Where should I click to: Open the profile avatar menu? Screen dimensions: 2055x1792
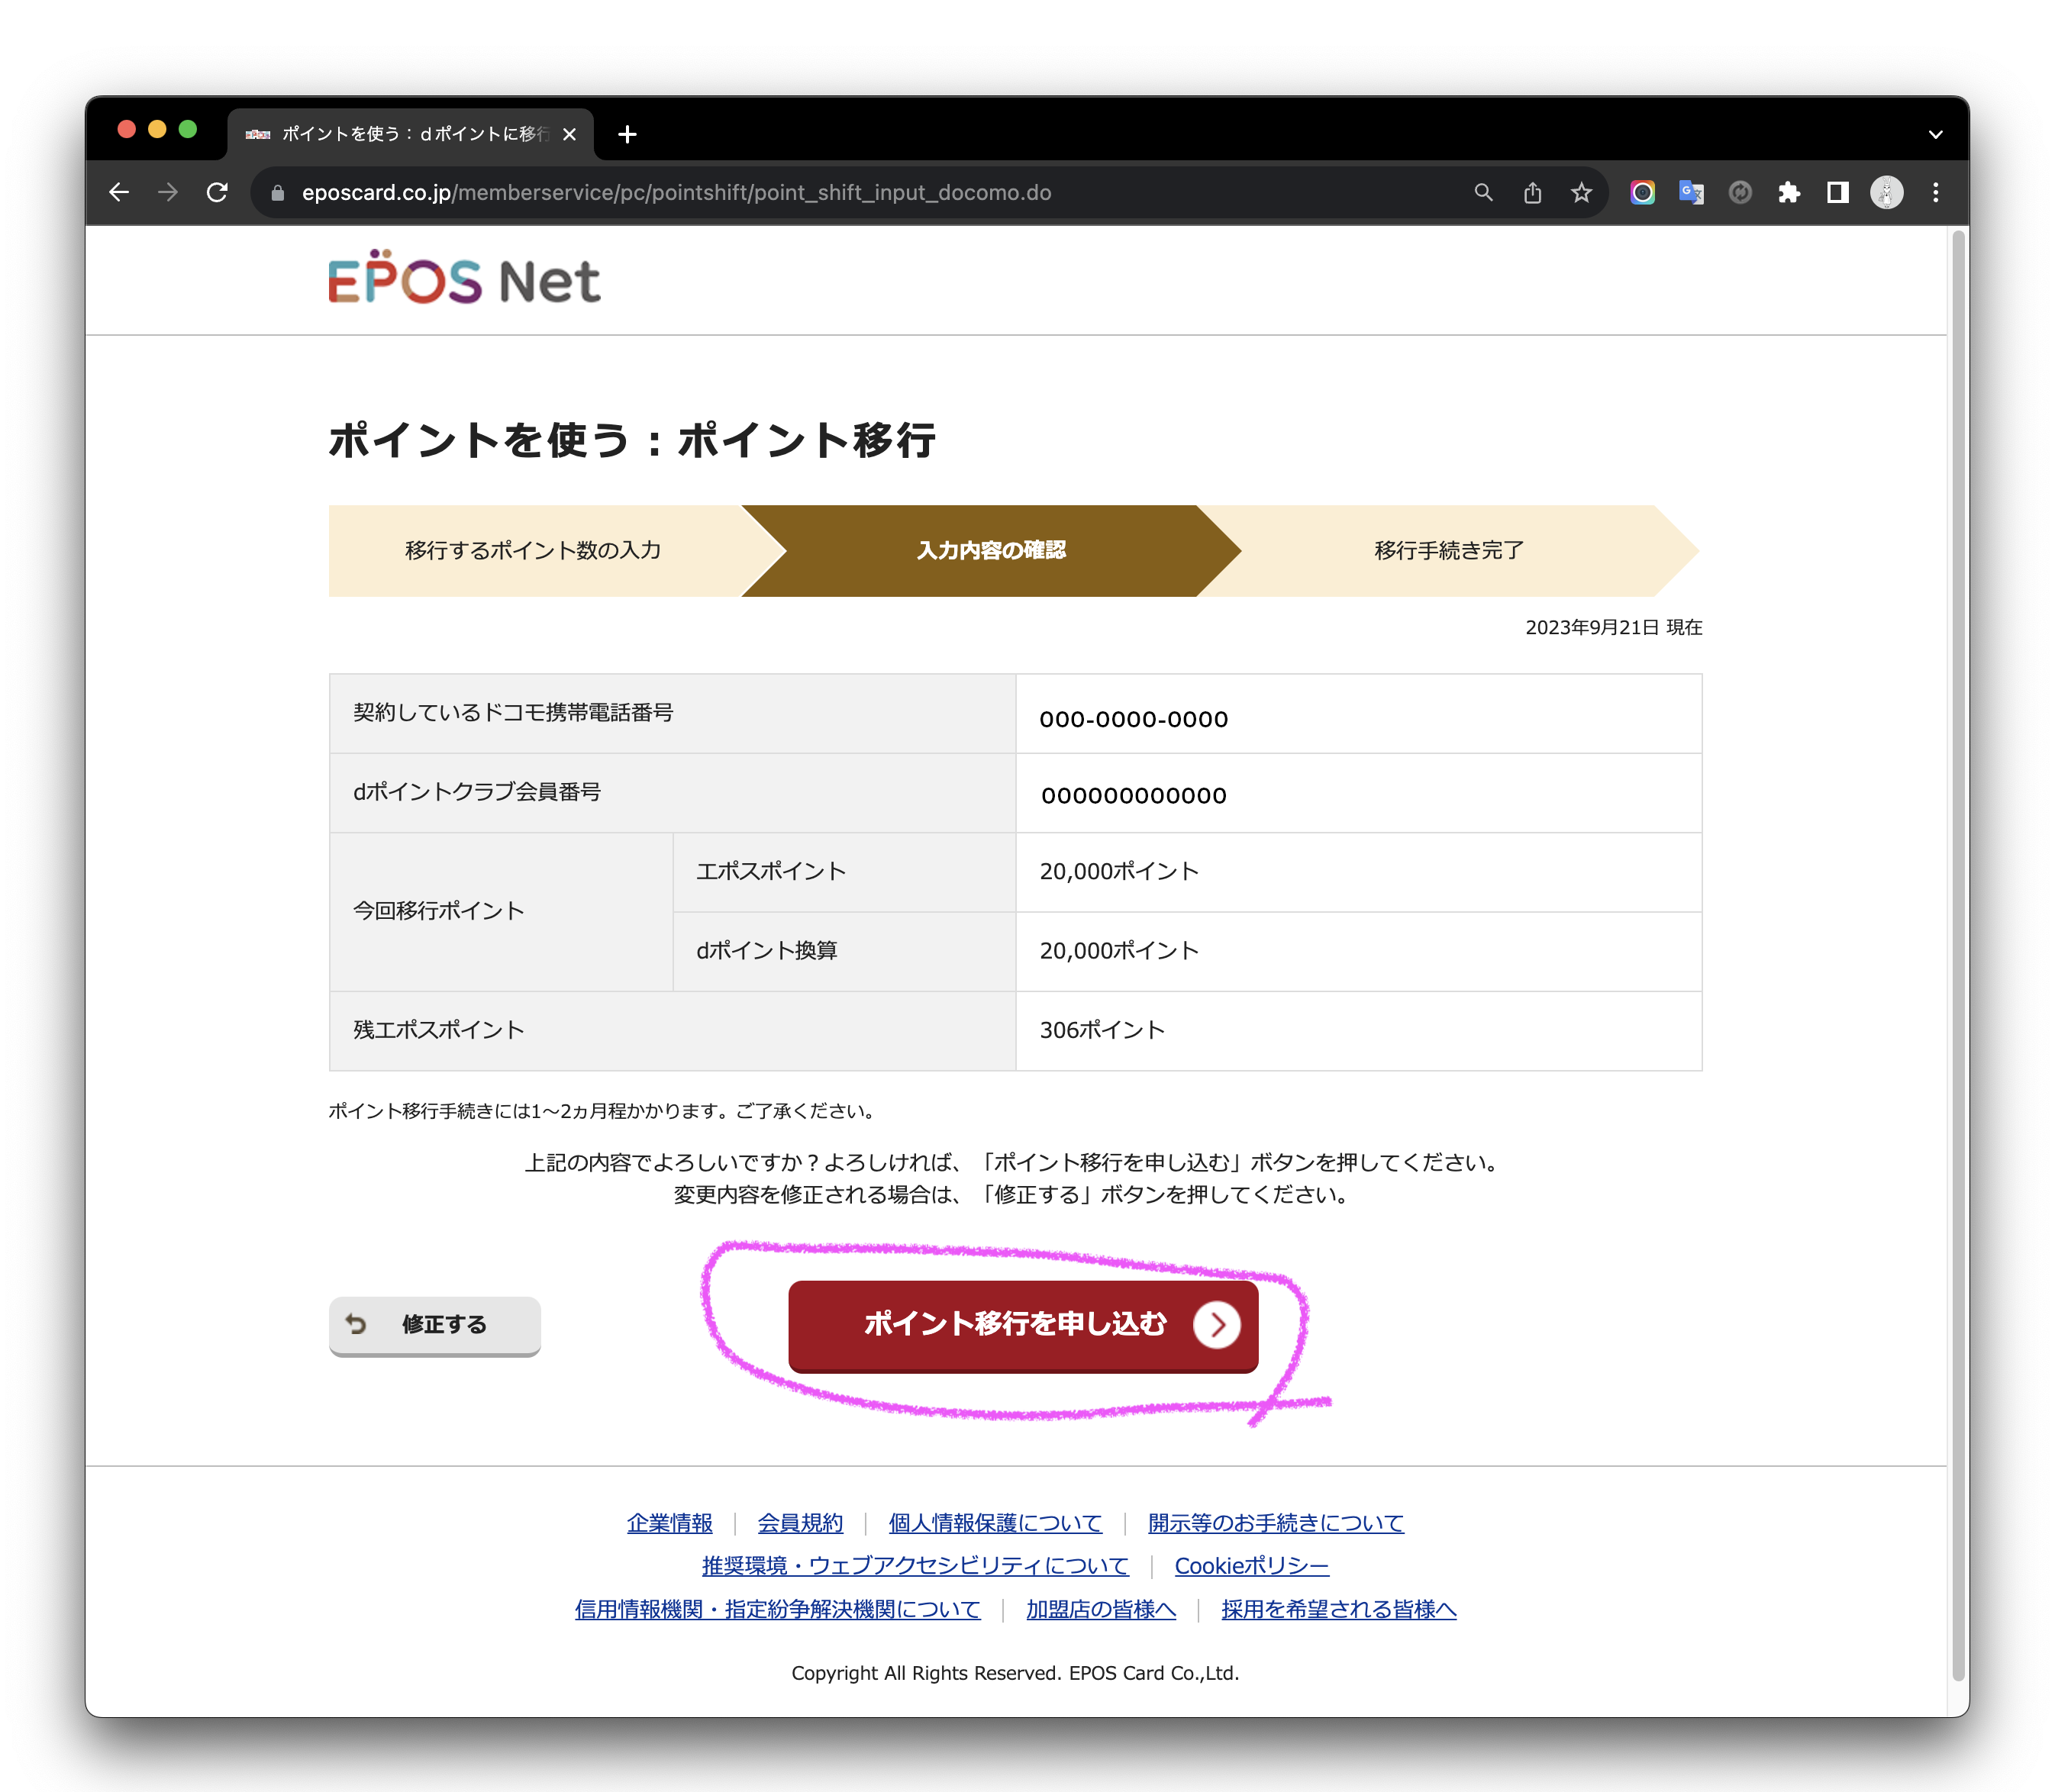1886,192
